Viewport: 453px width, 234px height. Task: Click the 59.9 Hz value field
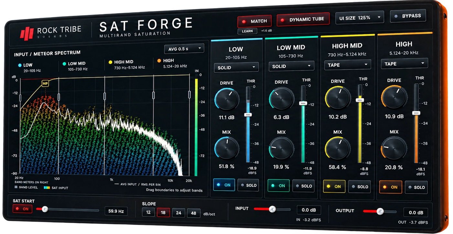[116, 211]
